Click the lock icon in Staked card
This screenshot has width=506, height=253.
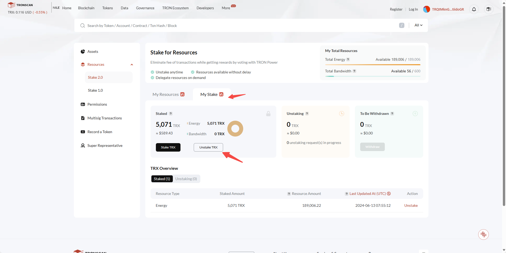268,114
